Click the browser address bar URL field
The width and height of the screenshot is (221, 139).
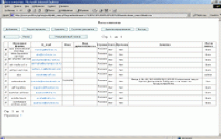click(101, 15)
